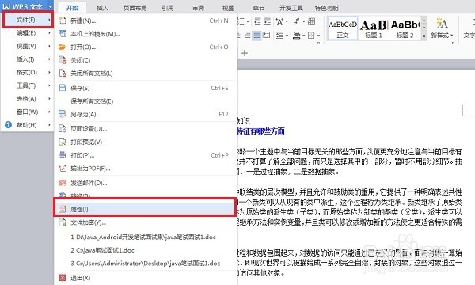Click the Save floppy disk icon

63,88
